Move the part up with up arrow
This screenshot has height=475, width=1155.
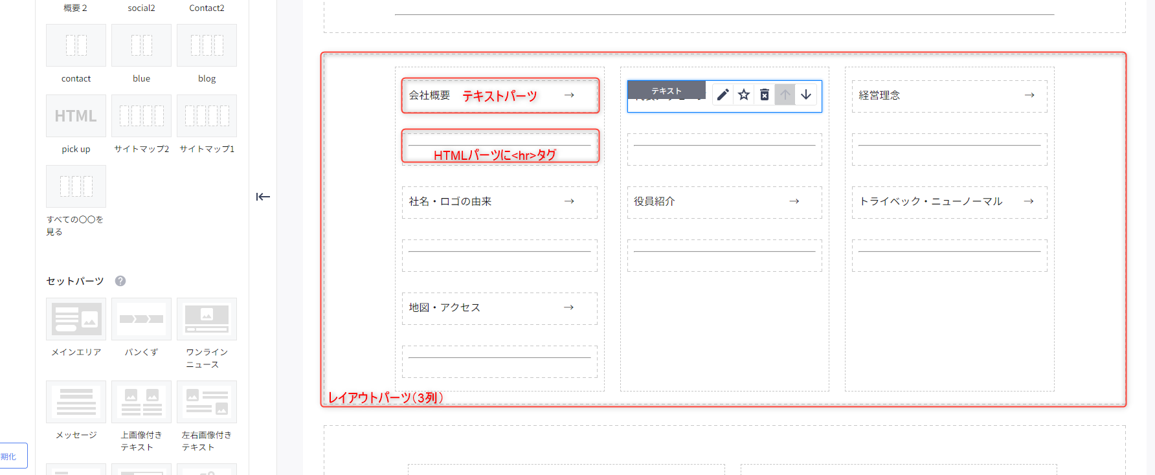(785, 95)
